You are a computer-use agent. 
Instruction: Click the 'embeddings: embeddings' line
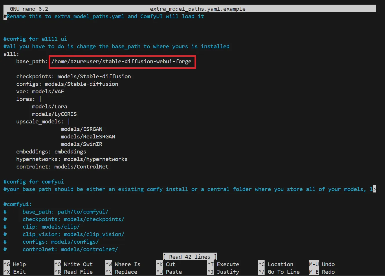(x=51, y=151)
